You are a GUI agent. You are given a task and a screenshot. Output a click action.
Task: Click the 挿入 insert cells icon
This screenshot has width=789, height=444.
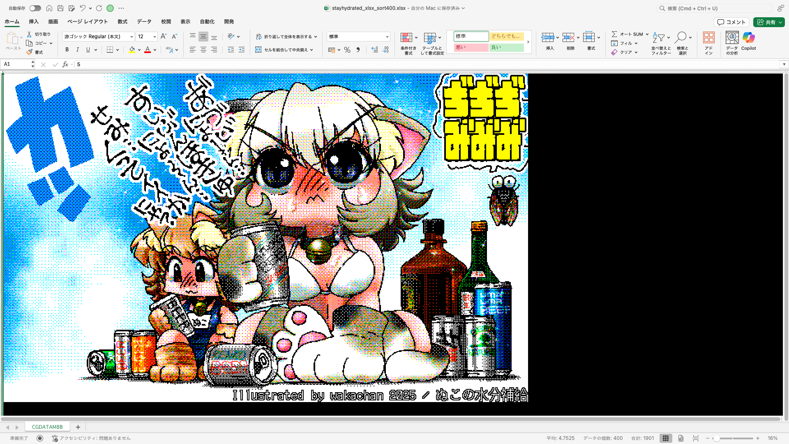point(547,38)
